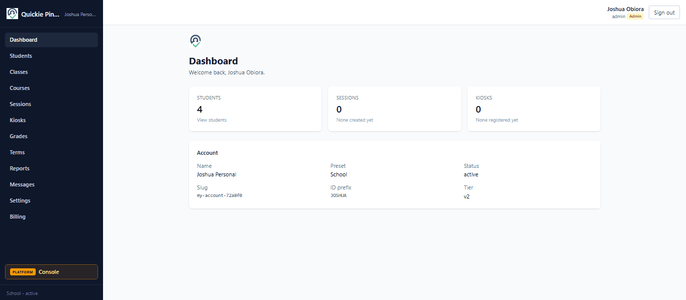Click the account name Joshua Personal

tap(217, 174)
